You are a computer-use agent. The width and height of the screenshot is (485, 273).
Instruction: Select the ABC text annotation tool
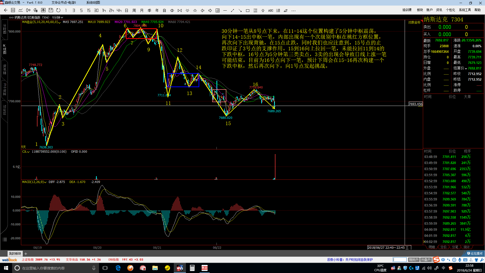271,11
